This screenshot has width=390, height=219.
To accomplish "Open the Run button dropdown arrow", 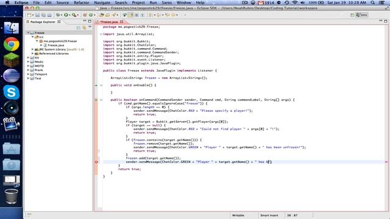I will [69, 15].
